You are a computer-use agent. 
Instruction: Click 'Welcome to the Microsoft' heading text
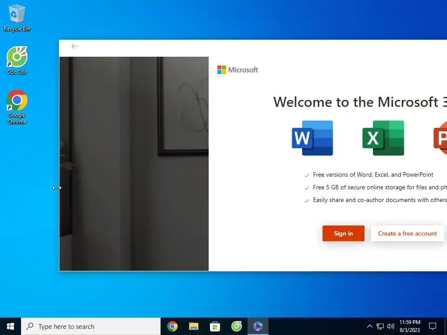pyautogui.click(x=360, y=102)
